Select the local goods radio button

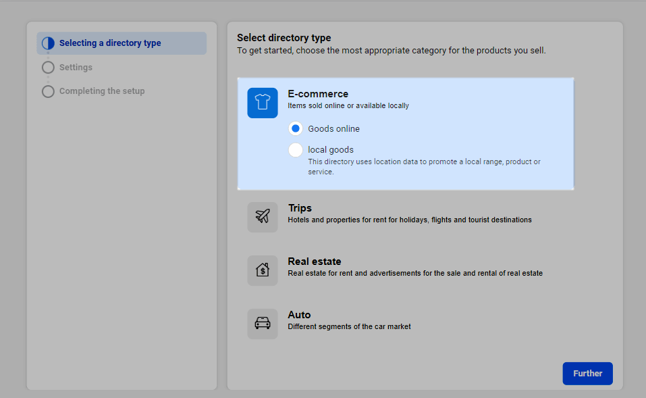(x=295, y=150)
